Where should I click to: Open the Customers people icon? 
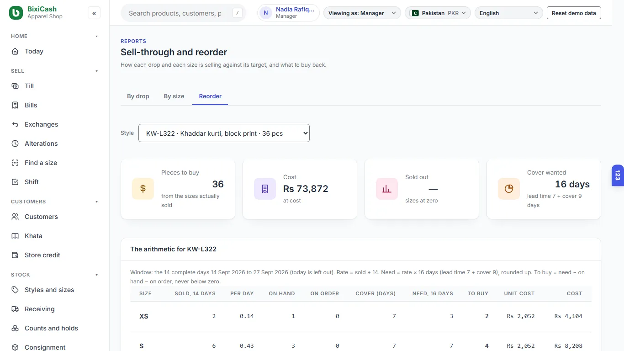(16, 217)
